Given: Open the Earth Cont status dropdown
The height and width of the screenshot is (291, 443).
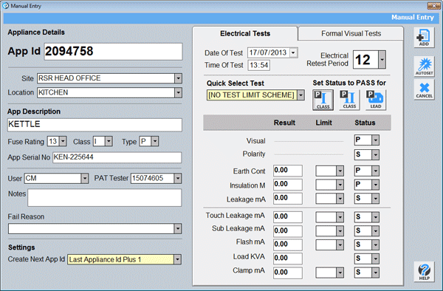Looking at the screenshot, I should pos(376,171).
